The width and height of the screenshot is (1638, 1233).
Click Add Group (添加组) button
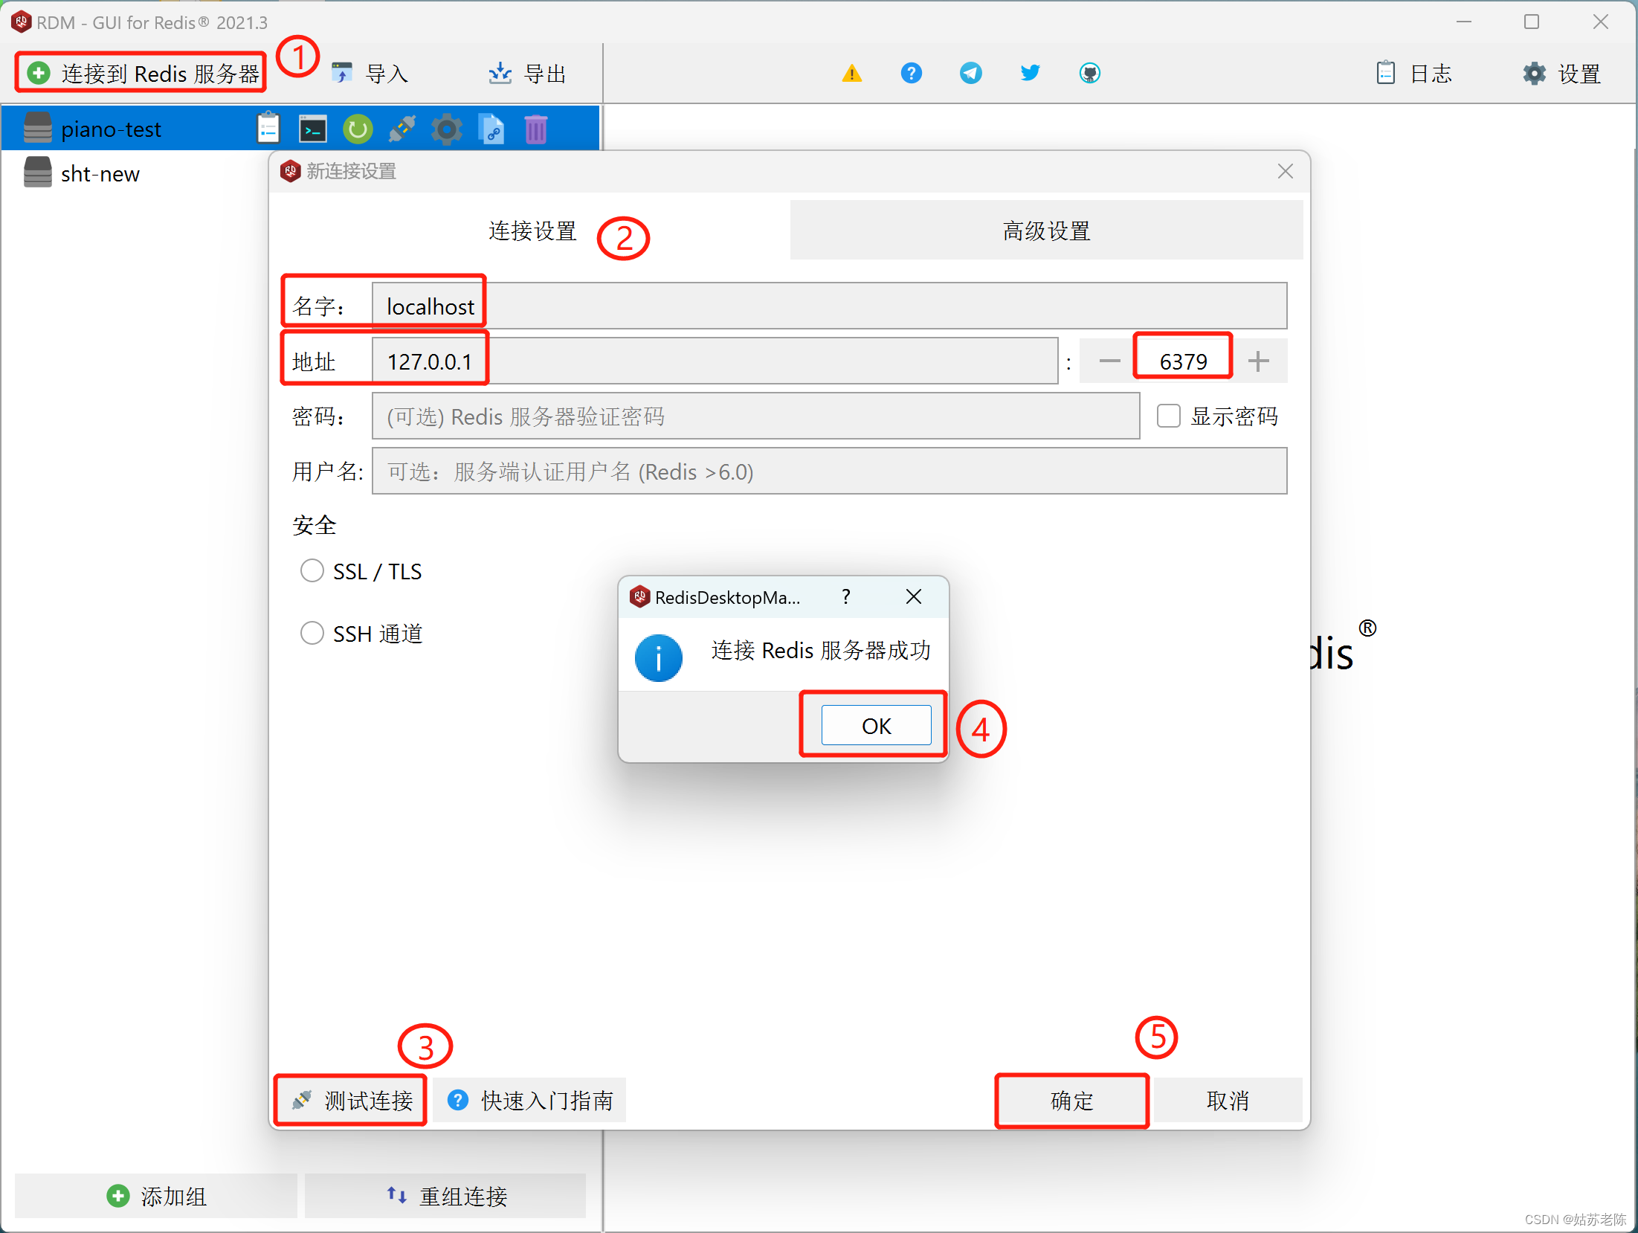coord(156,1196)
